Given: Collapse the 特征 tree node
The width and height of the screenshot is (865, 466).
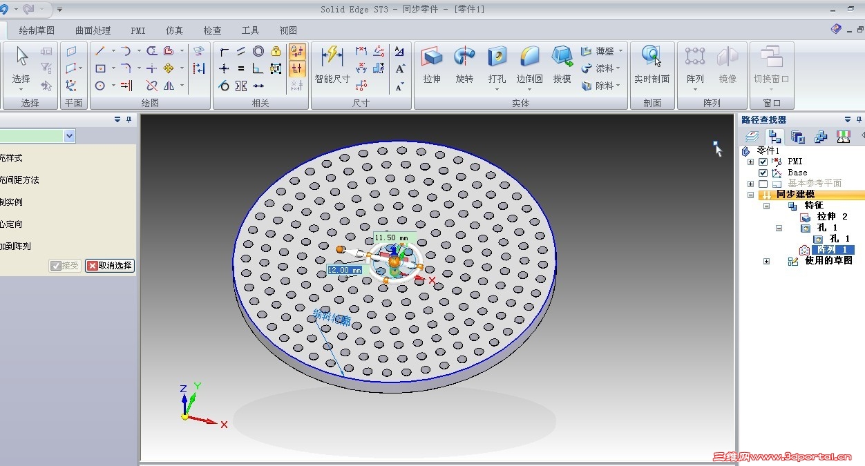Looking at the screenshot, I should (766, 206).
